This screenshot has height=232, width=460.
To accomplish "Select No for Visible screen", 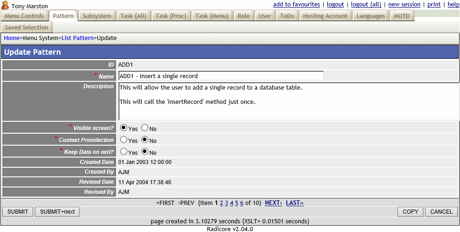I will 145,128.
